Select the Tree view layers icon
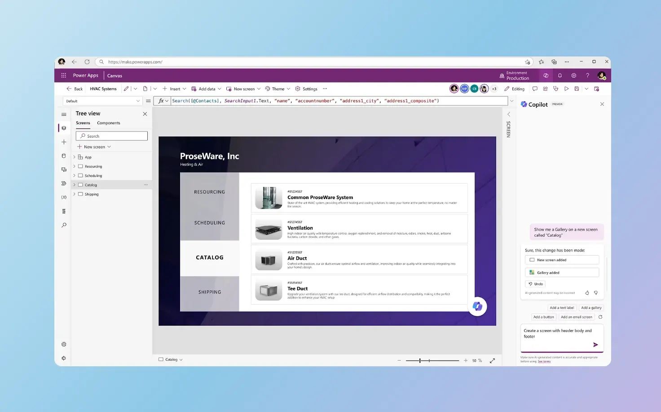The width and height of the screenshot is (661, 412). (64, 128)
